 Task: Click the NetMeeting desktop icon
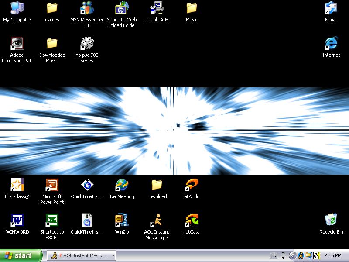point(122,185)
